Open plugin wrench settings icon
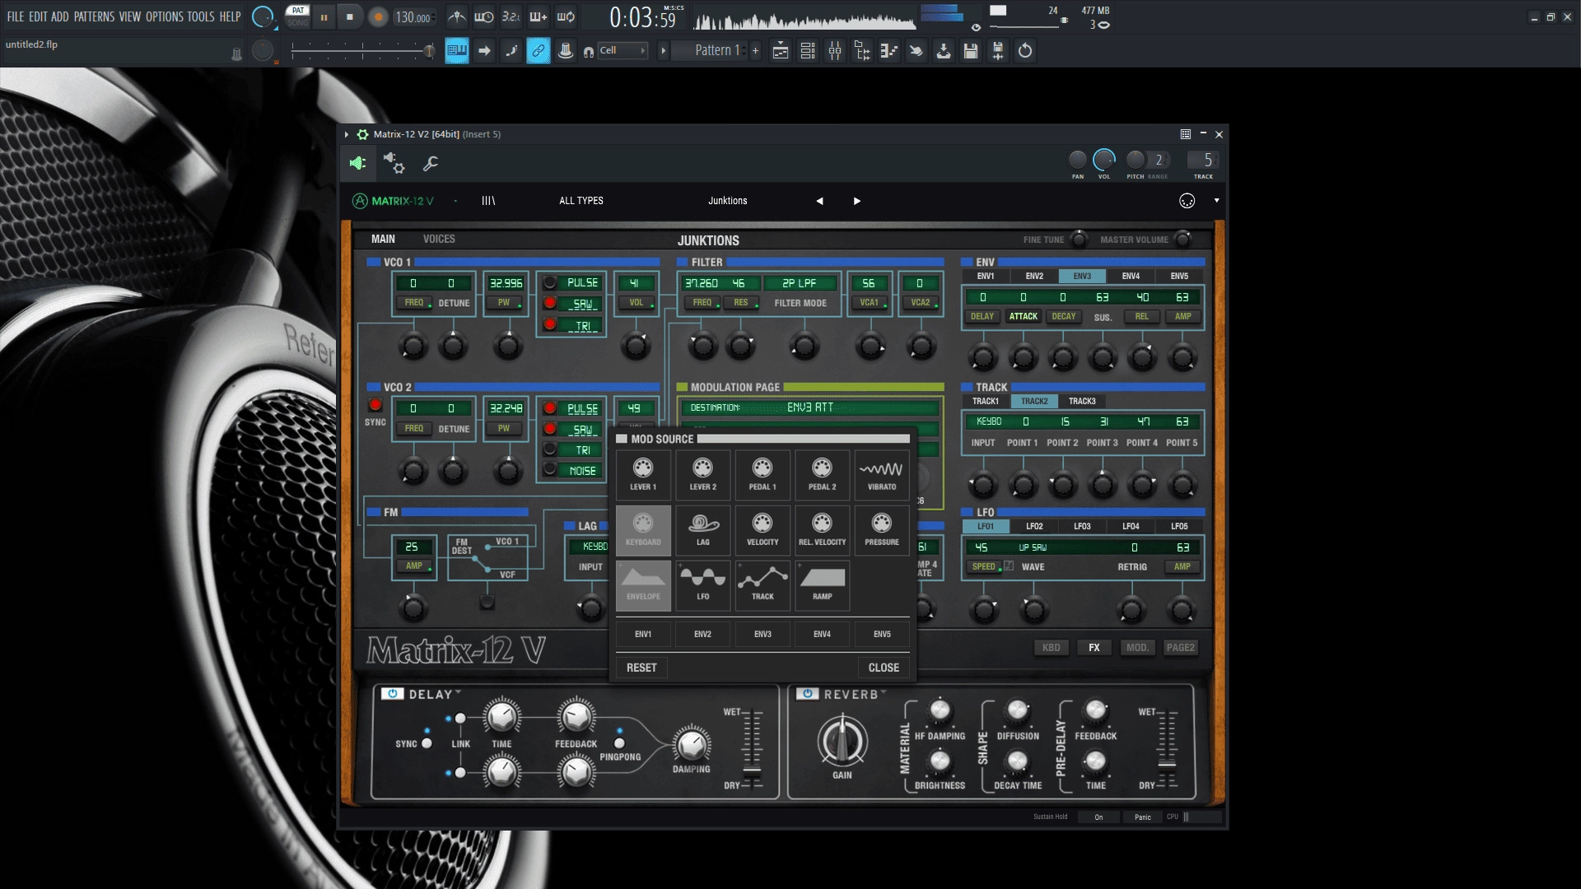This screenshot has width=1581, height=889. tap(430, 164)
